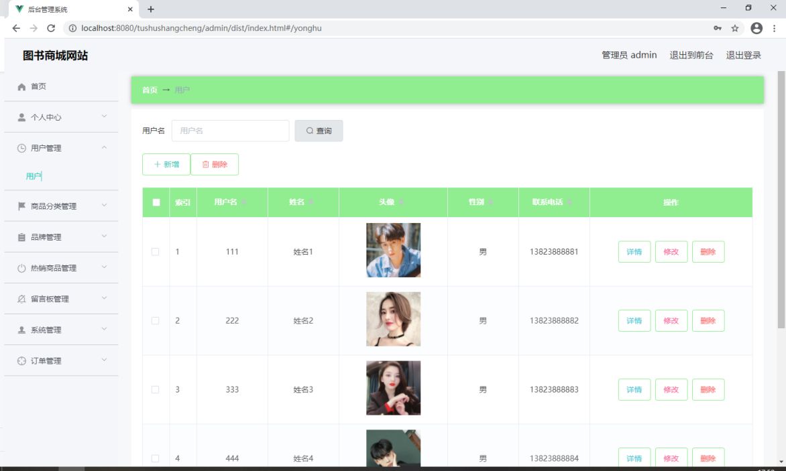Image resolution: width=786 pixels, height=471 pixels.
Task: Collapse the 用户管理 menu chevron
Action: click(104, 147)
